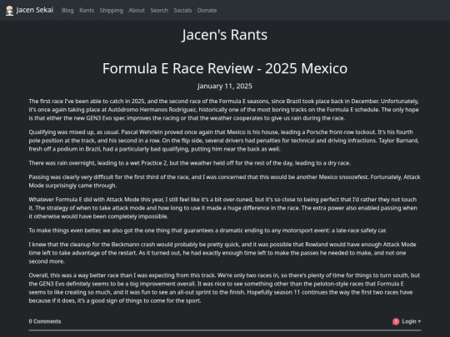This screenshot has height=337, width=450.
Task: Click paragraph starting 'I knew that the cleanup'
Action: click(225, 253)
